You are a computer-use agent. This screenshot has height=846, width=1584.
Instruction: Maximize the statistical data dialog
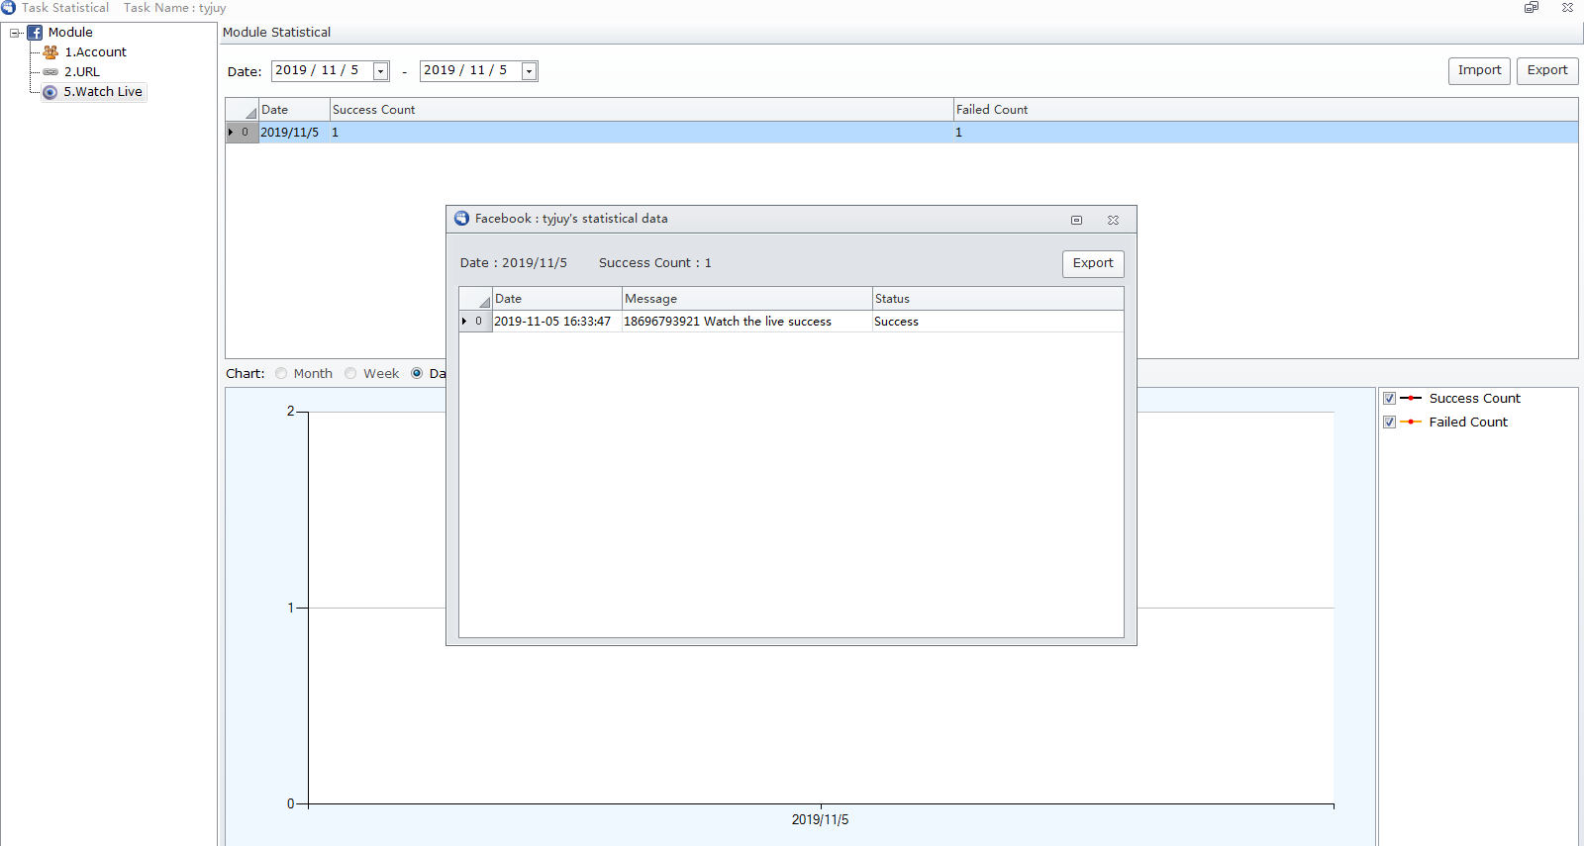point(1077,220)
